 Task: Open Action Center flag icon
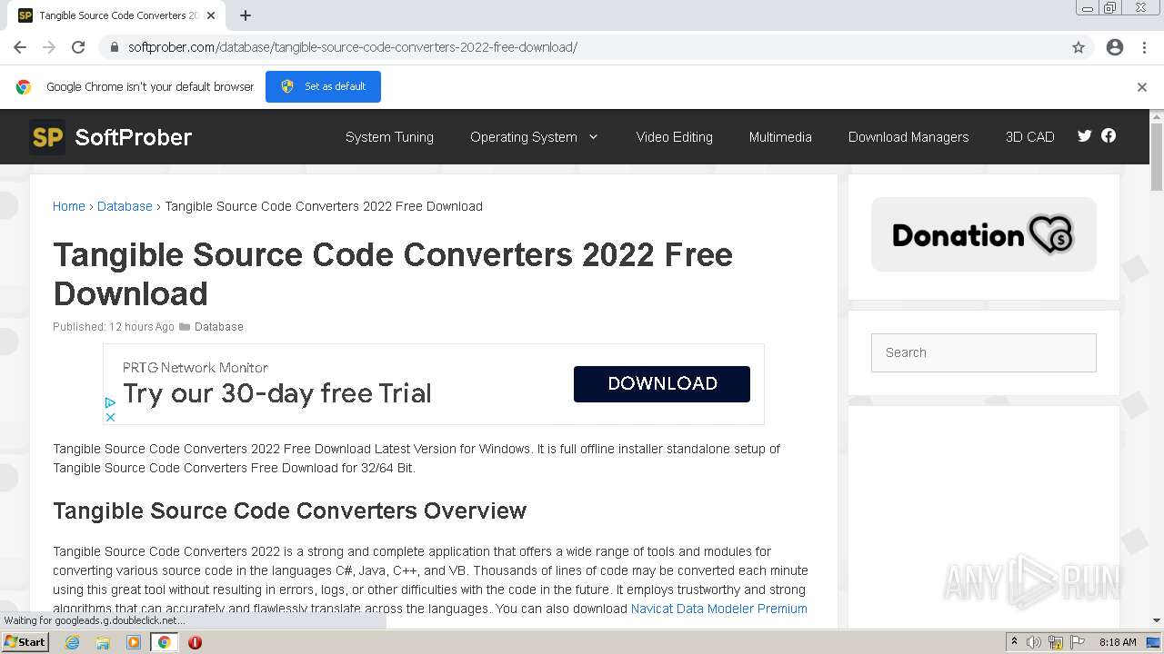1078,642
